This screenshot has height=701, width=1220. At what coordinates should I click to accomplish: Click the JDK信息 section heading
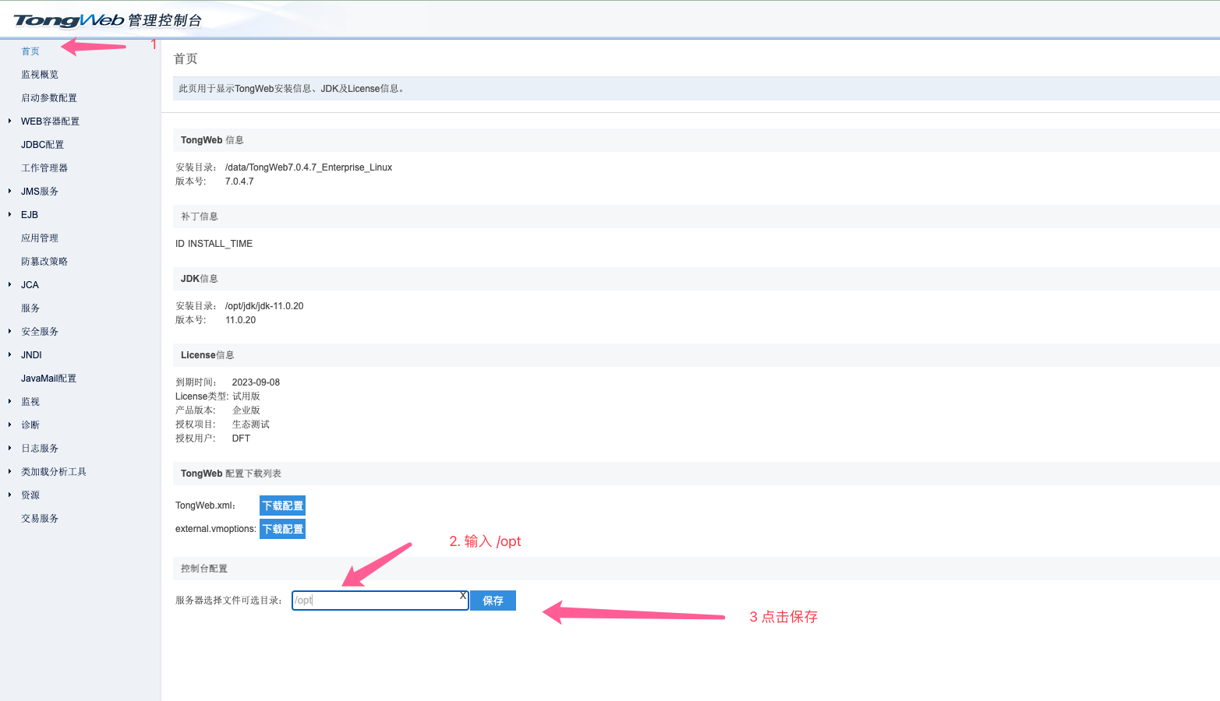tap(200, 279)
